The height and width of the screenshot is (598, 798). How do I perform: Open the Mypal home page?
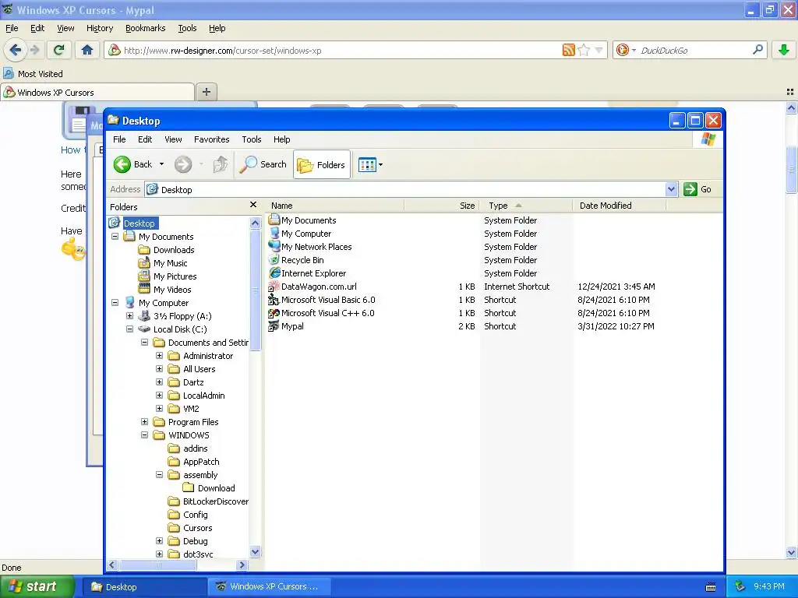[87, 50]
